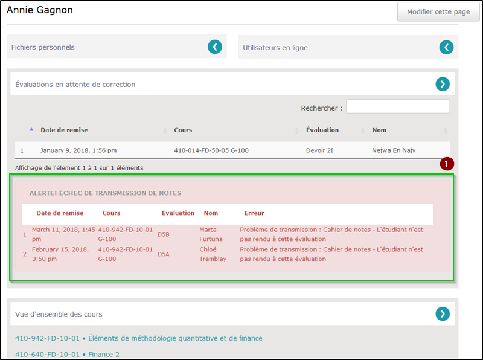Collapse Évaluations en attente de correction arrow
The image size is (483, 360).
pos(443,85)
